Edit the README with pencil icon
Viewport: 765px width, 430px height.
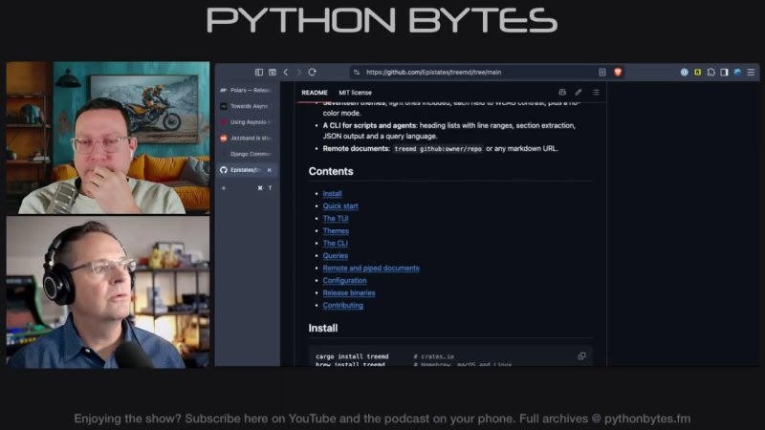click(x=579, y=92)
